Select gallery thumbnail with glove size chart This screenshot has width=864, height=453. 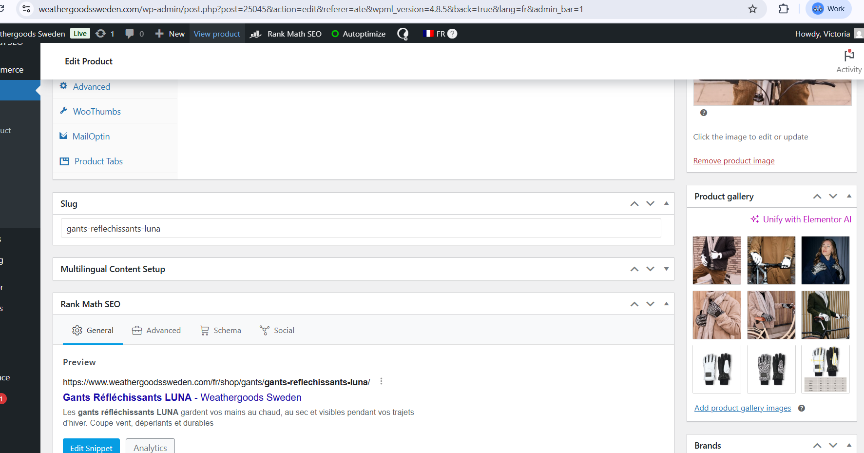pyautogui.click(x=826, y=369)
